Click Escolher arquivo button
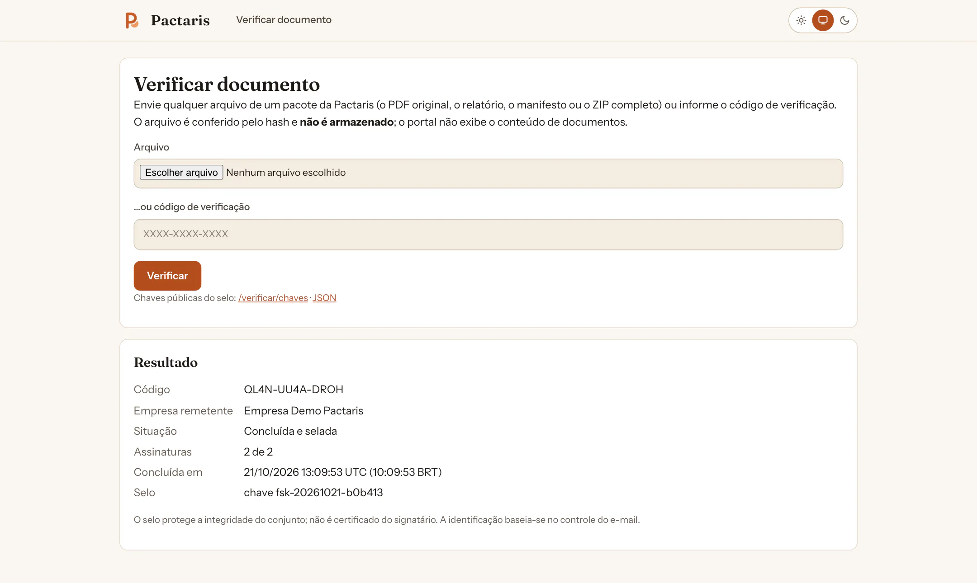The image size is (977, 583). coord(181,173)
